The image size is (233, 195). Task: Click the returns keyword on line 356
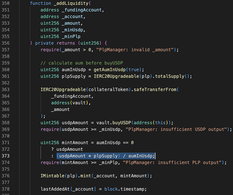[x=66, y=43]
